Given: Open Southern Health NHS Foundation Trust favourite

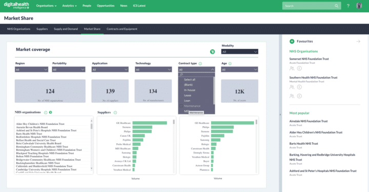Looking at the screenshot, I should tap(313, 78).
